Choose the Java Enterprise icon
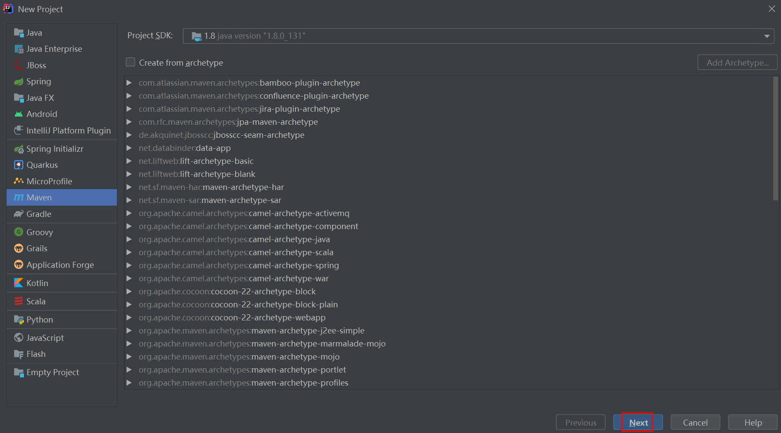The image size is (781, 433). click(19, 49)
